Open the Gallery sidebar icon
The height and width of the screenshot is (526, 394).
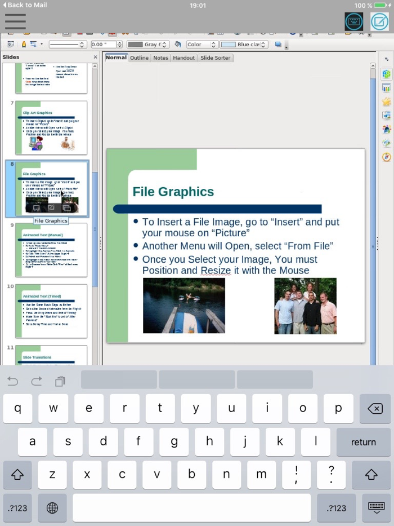[386, 143]
